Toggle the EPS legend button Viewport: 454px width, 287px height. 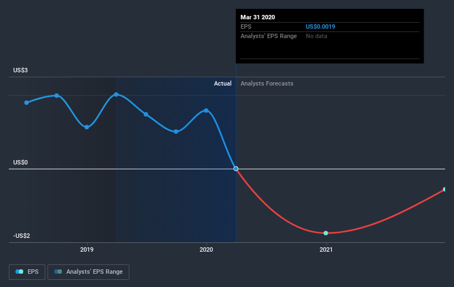[27, 272]
